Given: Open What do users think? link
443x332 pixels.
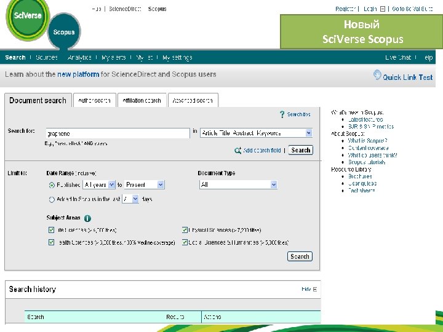Looking at the screenshot, I should click(372, 155).
